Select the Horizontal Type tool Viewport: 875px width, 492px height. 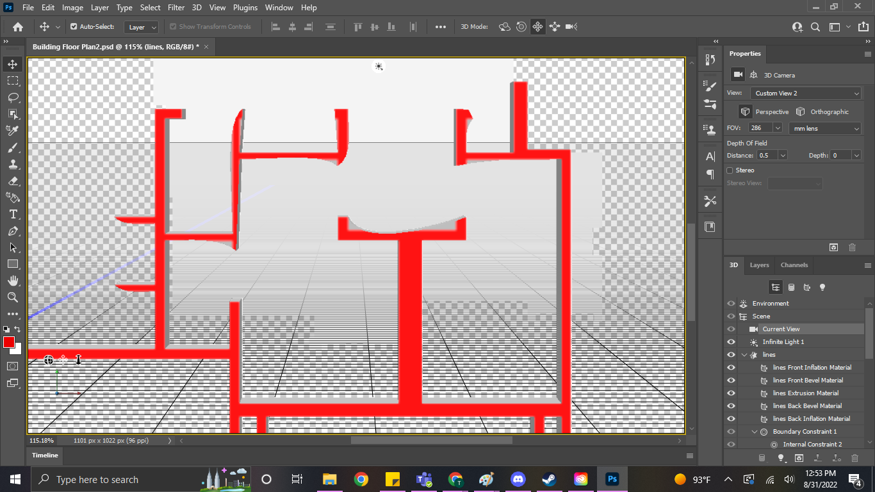13,214
